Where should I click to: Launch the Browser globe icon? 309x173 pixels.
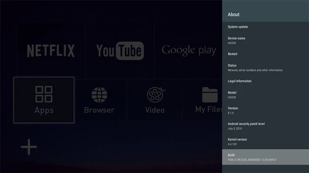click(99, 95)
